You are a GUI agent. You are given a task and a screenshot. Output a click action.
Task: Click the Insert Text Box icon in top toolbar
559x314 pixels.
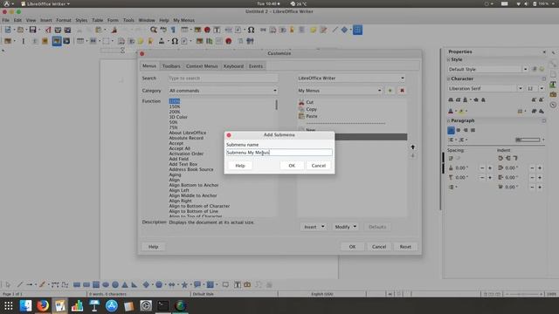click(217, 30)
